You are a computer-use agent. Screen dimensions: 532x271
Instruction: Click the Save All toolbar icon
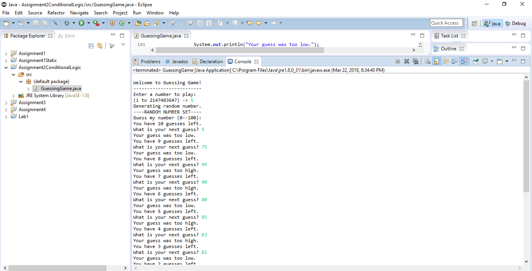pos(44,23)
